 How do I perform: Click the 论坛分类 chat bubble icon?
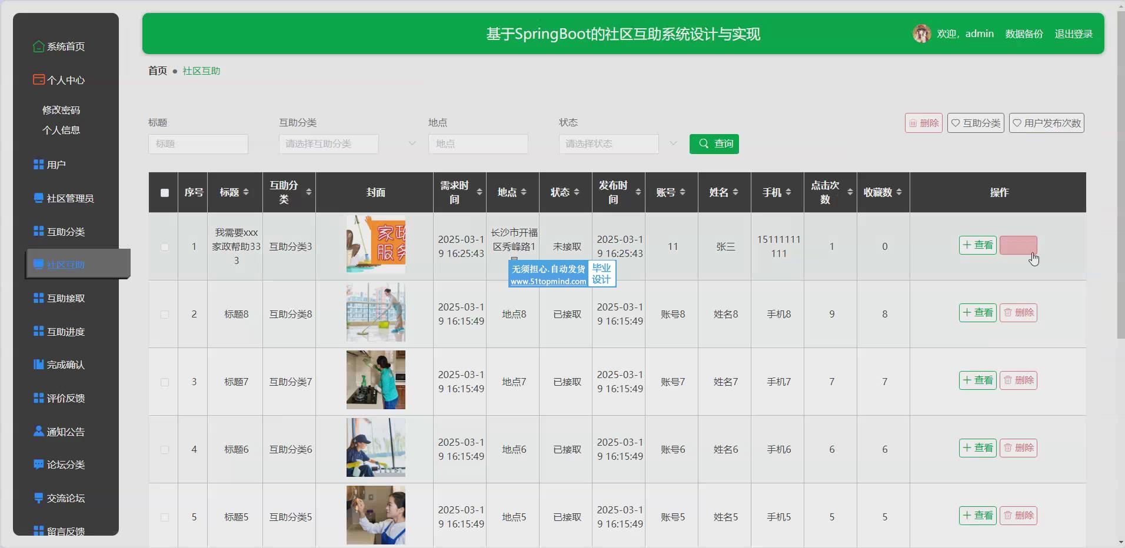coord(38,465)
